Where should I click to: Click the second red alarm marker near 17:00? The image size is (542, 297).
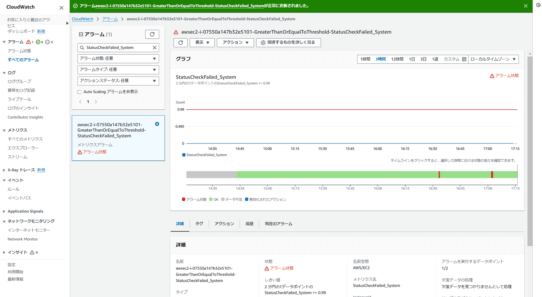point(492,175)
